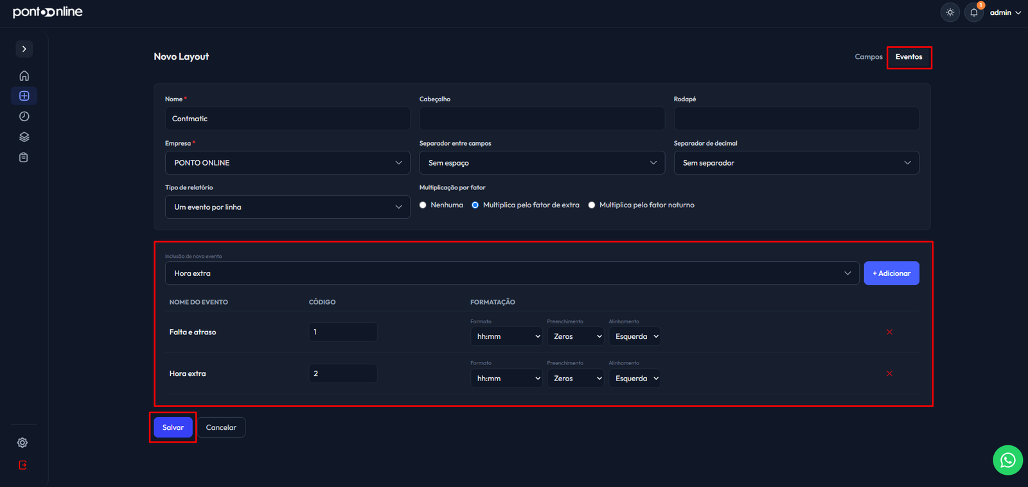Focus the Cabeçalho input field

click(542, 119)
